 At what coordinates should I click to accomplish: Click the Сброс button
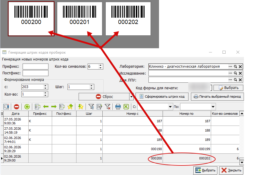coord(104,97)
